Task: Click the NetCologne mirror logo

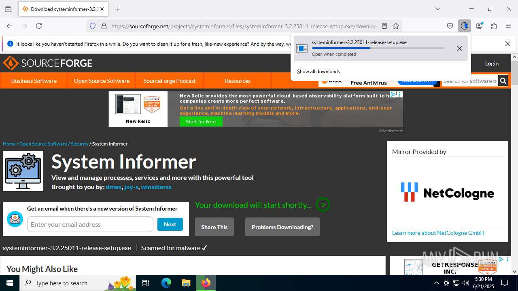Action: [448, 192]
